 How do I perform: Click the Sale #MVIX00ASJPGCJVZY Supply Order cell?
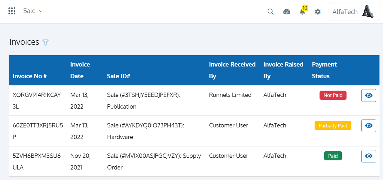(x=154, y=162)
